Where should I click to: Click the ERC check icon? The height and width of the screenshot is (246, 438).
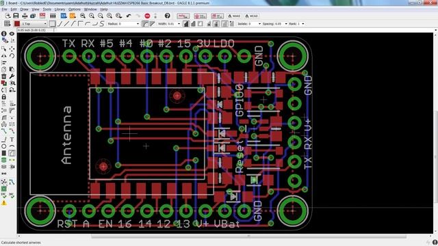[3, 195]
